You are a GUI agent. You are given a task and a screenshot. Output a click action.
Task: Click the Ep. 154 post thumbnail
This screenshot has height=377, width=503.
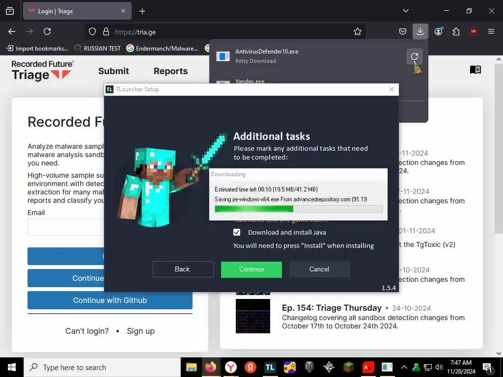(253, 316)
